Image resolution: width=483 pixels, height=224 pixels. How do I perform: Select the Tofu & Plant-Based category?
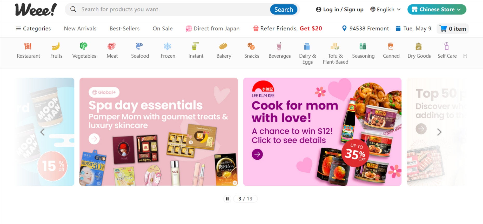point(335,53)
